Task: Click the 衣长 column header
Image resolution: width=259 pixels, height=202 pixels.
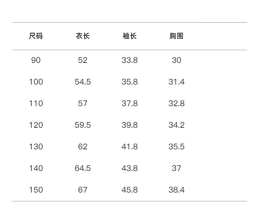Action: 83,36
